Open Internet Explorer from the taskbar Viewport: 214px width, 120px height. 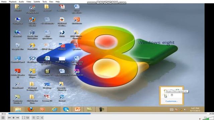point(54,109)
